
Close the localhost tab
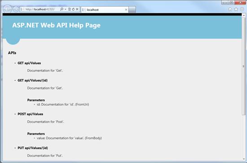coord(126,9)
